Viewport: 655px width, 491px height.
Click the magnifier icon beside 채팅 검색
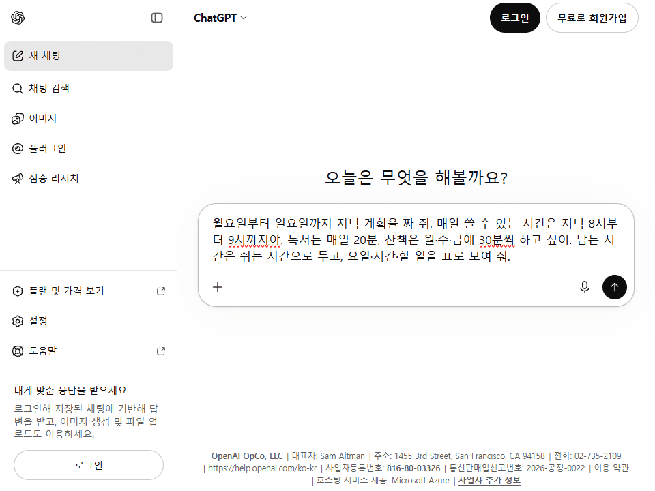click(18, 89)
